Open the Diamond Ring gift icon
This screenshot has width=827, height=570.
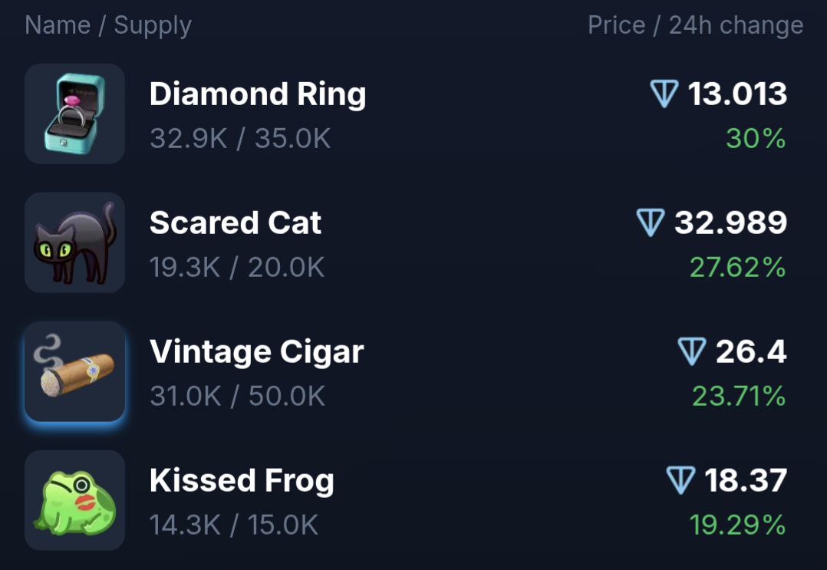pyautogui.click(x=75, y=114)
